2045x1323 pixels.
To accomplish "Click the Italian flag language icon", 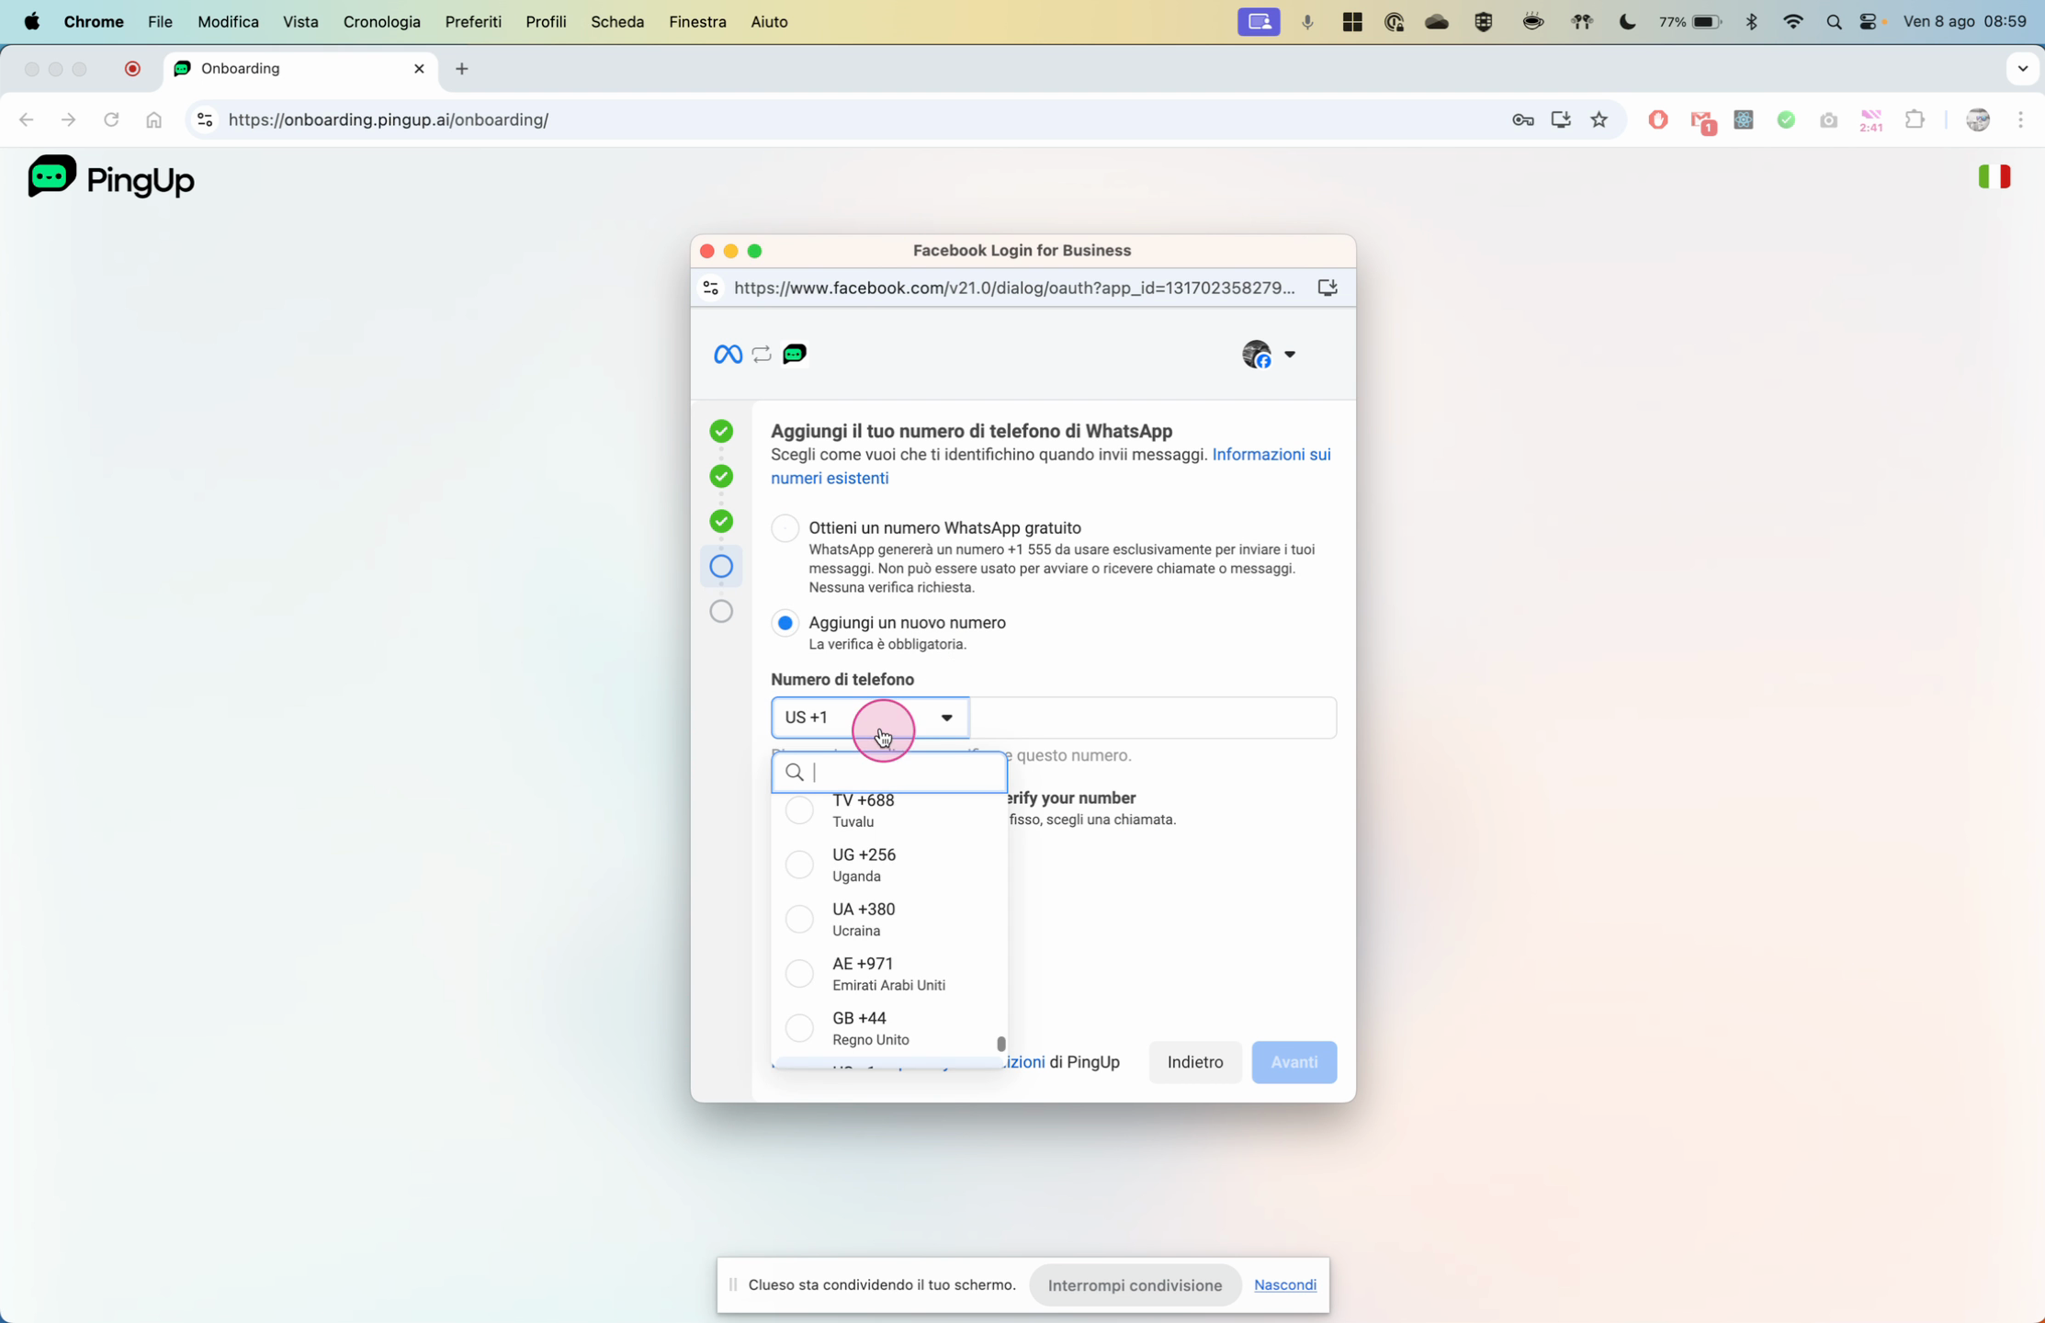I will point(1994,175).
